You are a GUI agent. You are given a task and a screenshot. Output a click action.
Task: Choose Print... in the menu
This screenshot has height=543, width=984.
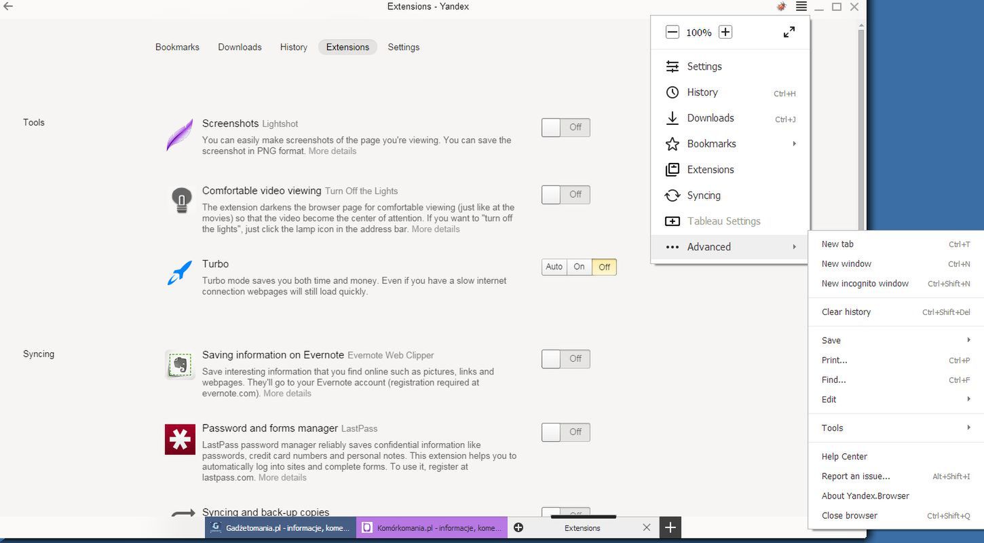[x=895, y=360]
